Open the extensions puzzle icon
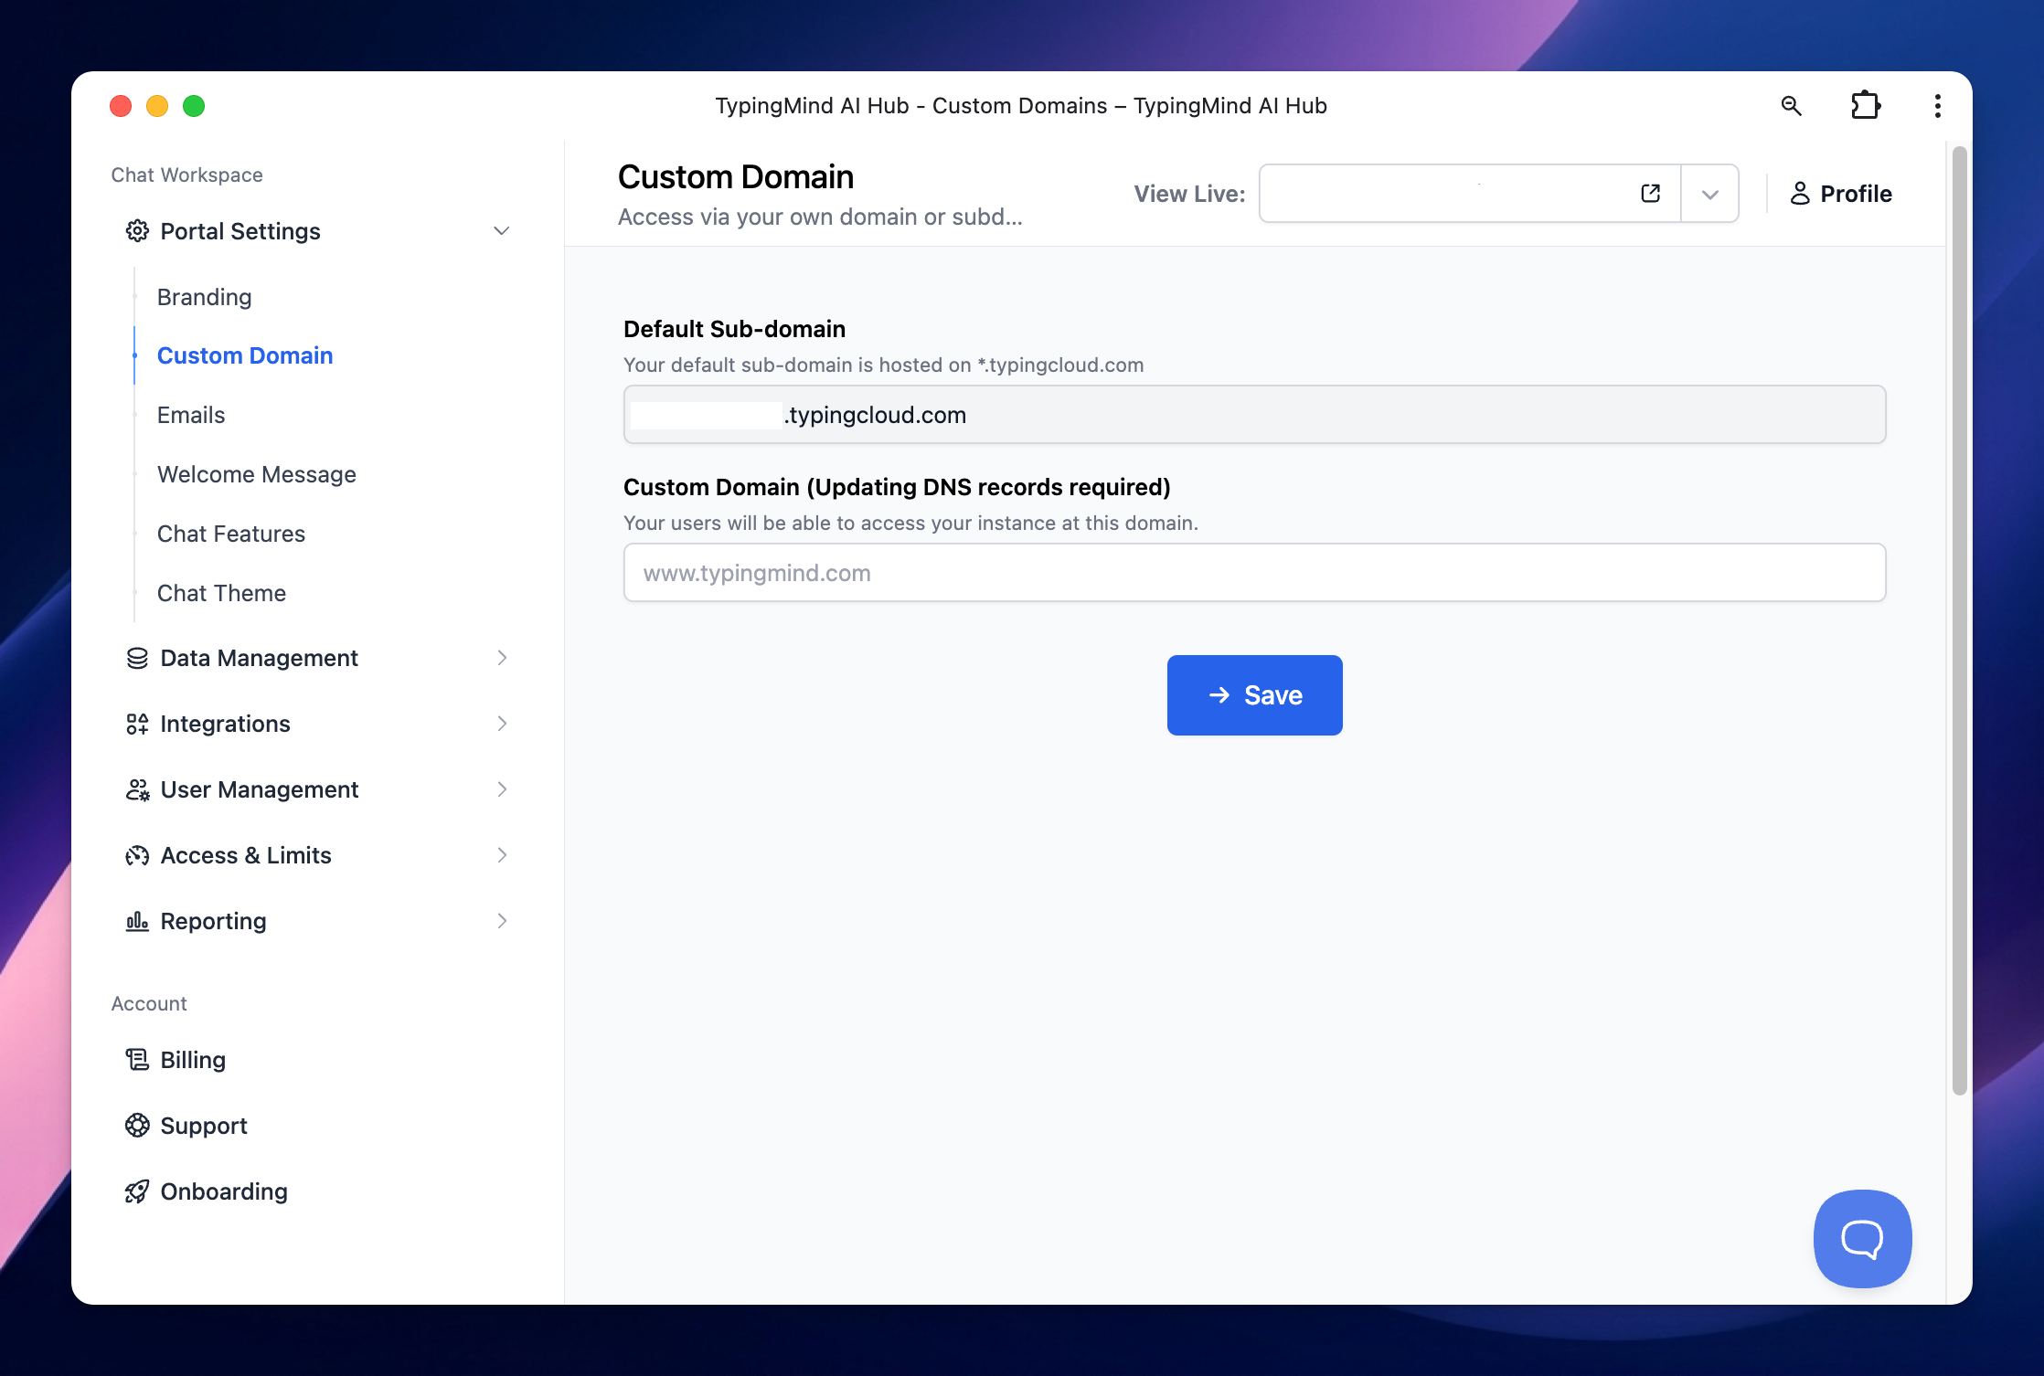The height and width of the screenshot is (1376, 2044). click(1865, 106)
